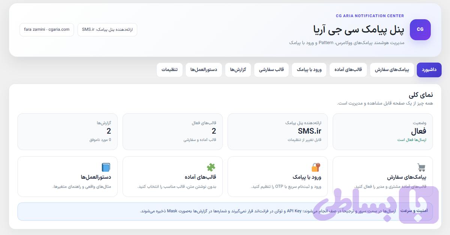Click the بدون نوشتن متن description text
Screen dimensions: 450x235
[177, 187]
